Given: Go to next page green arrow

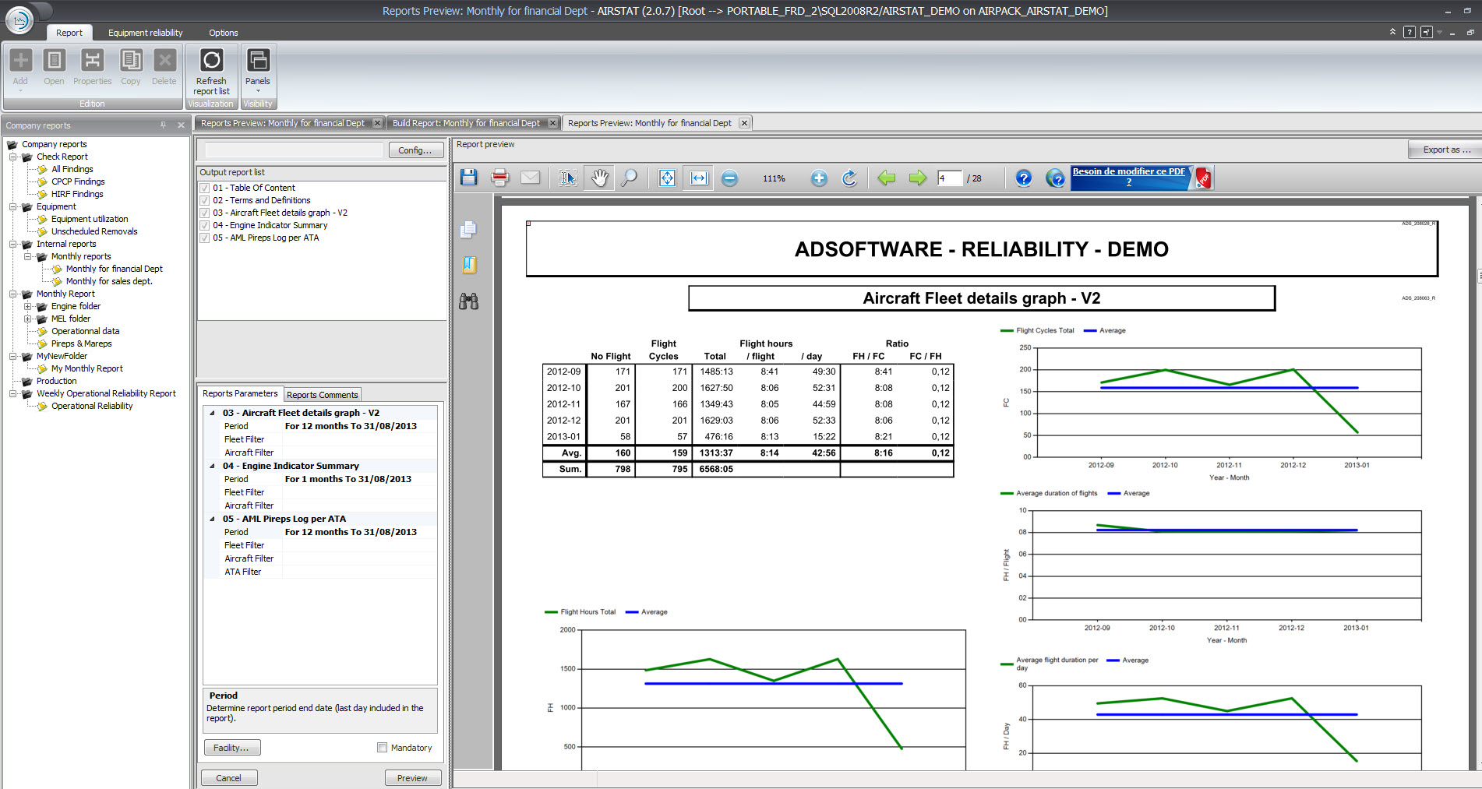Looking at the screenshot, I should pyautogui.click(x=917, y=178).
